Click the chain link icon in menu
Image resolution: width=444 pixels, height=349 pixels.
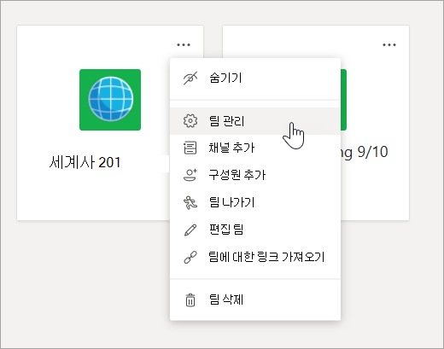pos(190,257)
